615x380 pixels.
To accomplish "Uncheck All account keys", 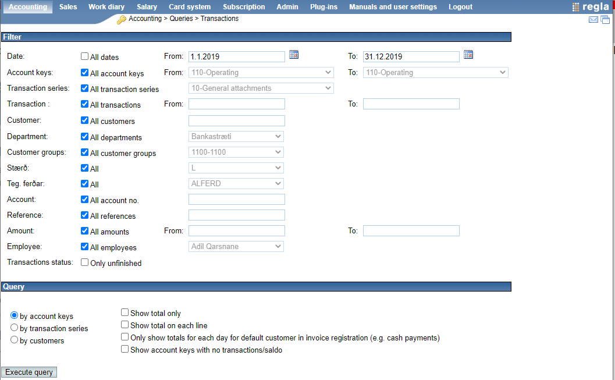I will pyautogui.click(x=85, y=73).
